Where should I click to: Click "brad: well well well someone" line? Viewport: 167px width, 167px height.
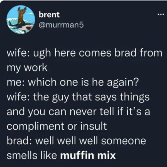pos(76,140)
